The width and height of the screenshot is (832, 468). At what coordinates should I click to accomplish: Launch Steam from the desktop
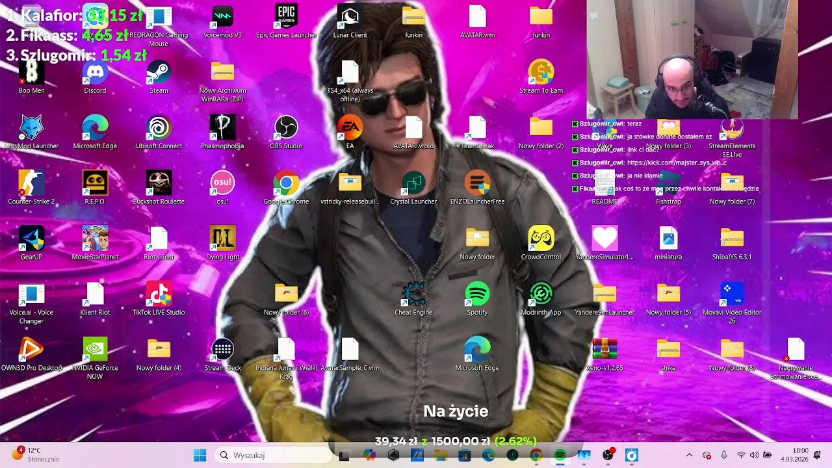coord(159,78)
